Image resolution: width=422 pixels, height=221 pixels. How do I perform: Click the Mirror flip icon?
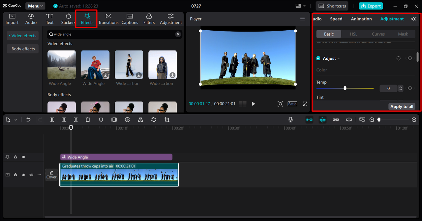click(x=140, y=120)
